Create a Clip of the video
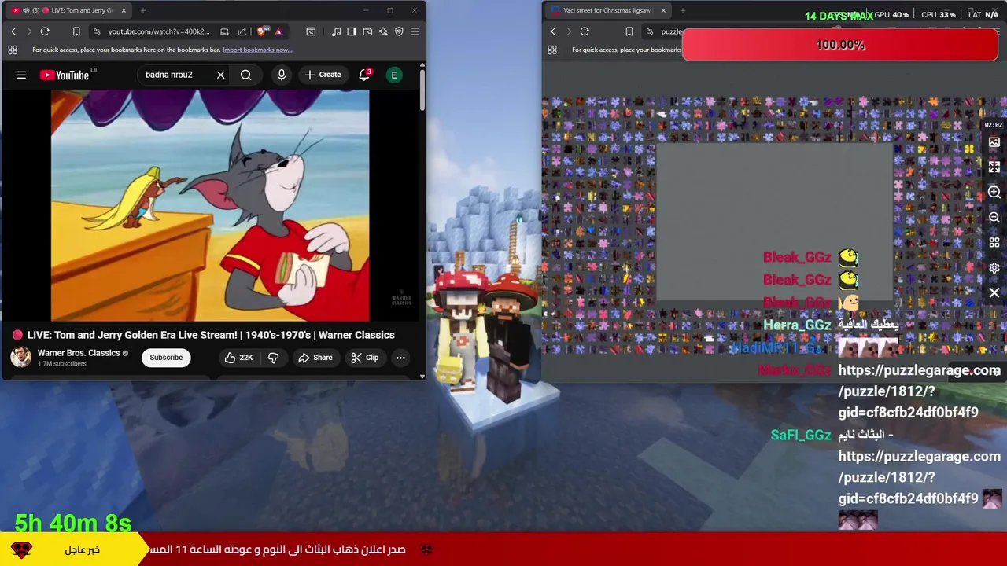This screenshot has width=1007, height=566. (x=365, y=358)
